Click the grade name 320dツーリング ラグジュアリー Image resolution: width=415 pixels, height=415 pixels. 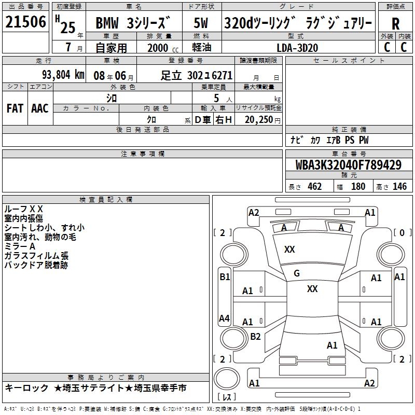[x=298, y=23]
